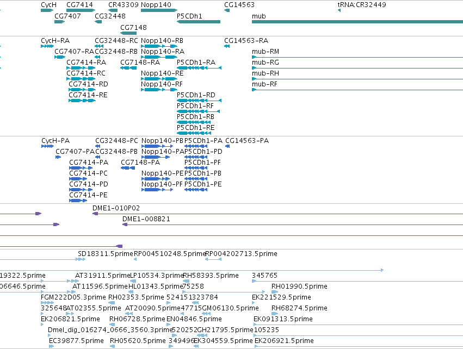Click the RH58393.5prime EST label
The image size is (463, 349).
click(211, 276)
